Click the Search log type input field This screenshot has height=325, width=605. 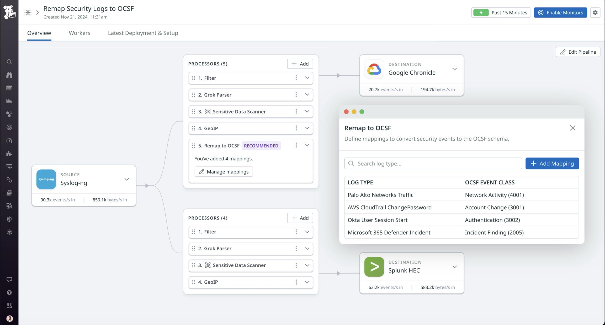click(x=433, y=163)
